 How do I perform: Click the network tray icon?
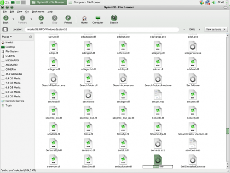(207, 2)
